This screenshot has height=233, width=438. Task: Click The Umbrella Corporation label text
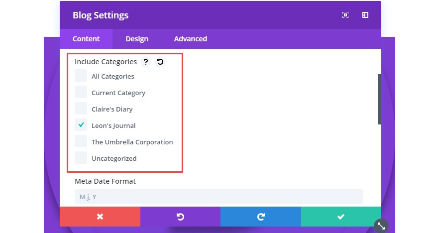[x=132, y=142]
